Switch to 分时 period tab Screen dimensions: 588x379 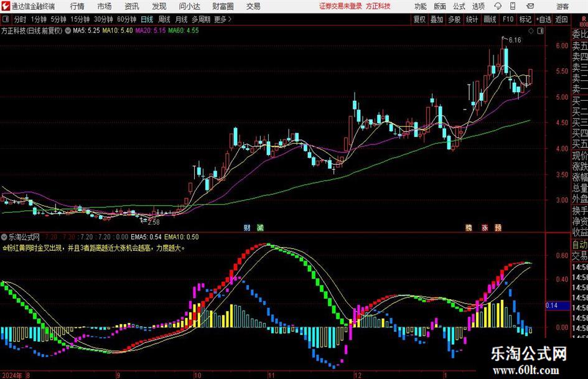[20, 19]
